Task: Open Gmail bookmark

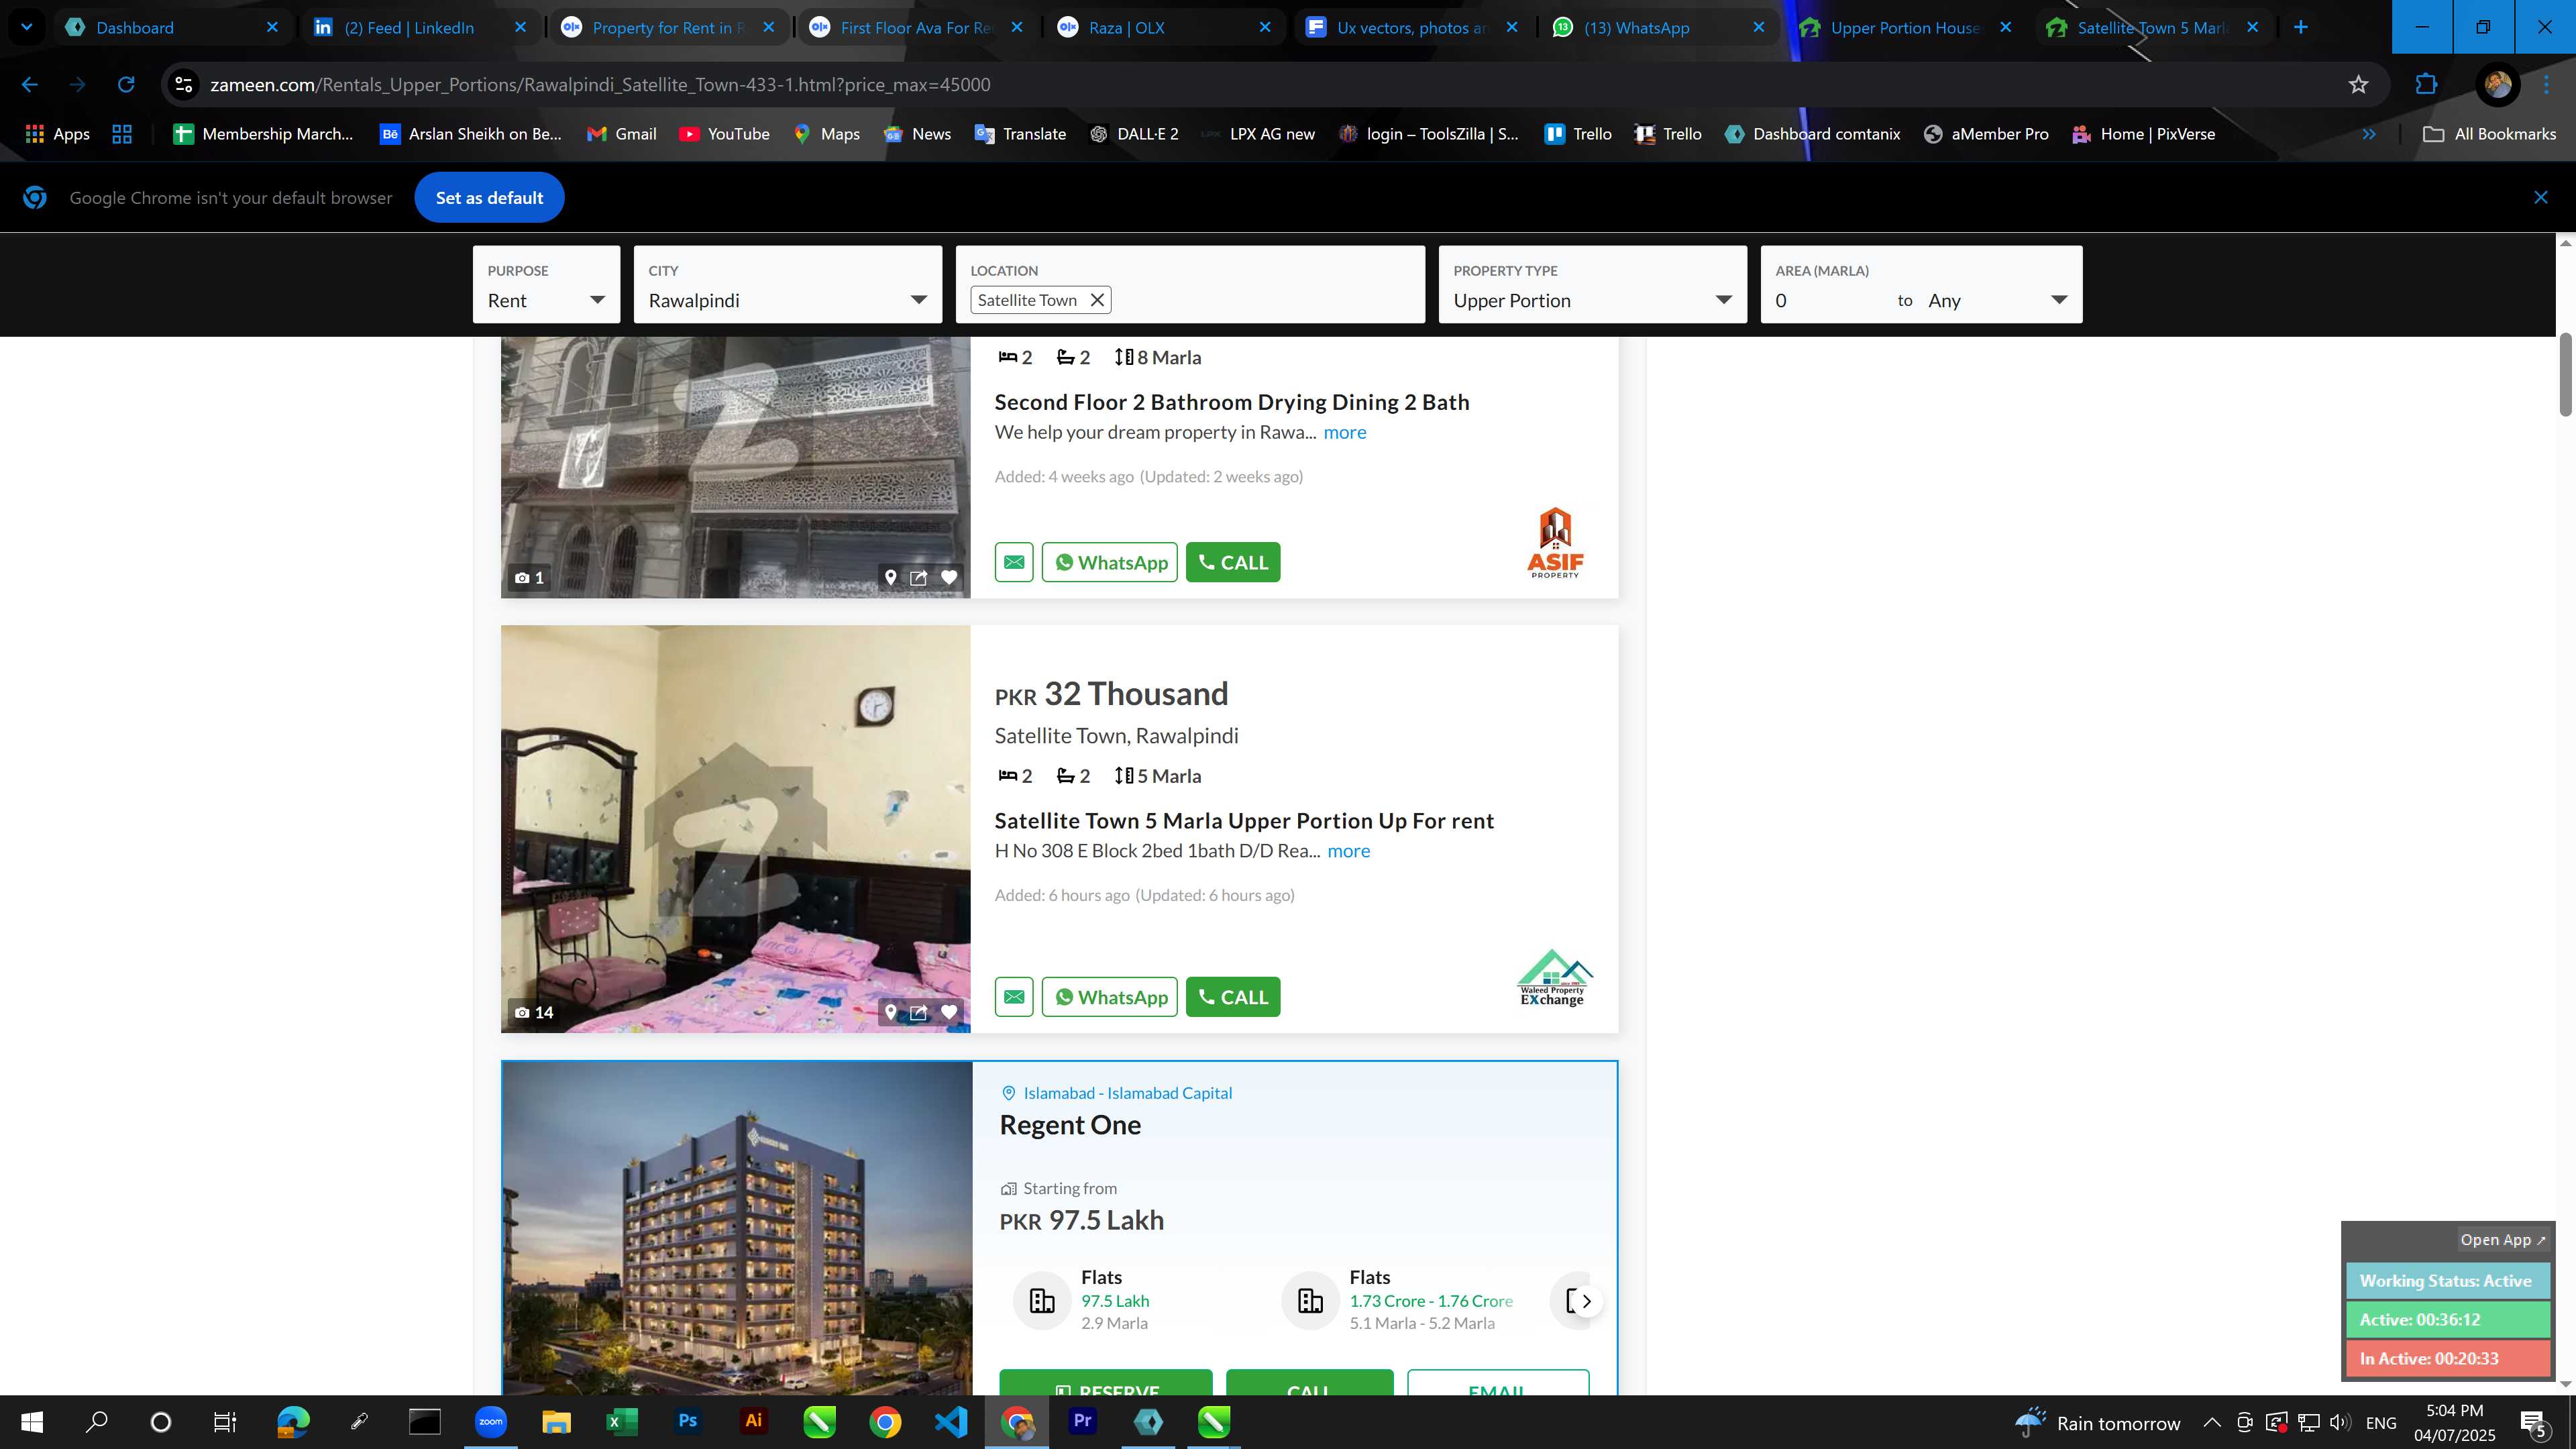Action: (x=622, y=134)
